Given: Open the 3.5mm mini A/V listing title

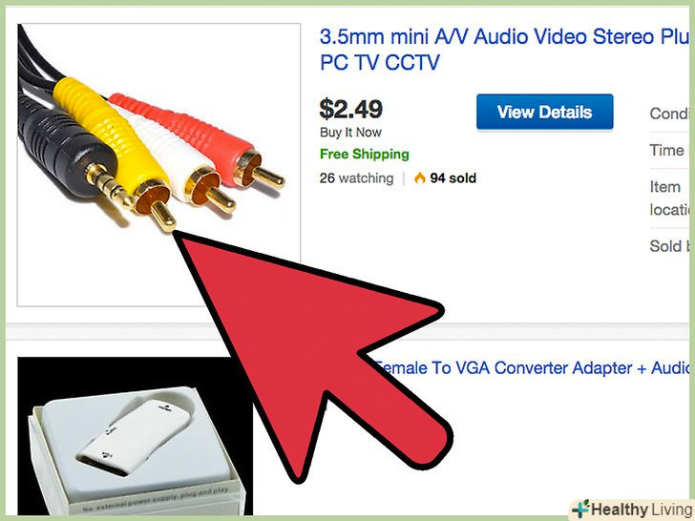Looking at the screenshot, I should (504, 50).
